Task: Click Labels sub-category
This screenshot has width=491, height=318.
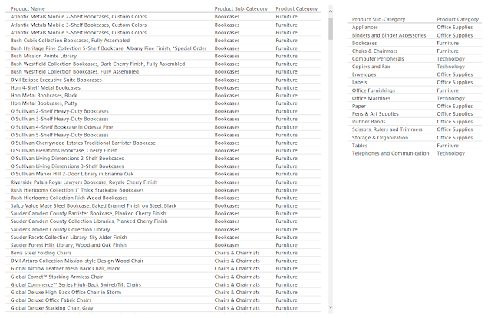Action: coord(359,82)
